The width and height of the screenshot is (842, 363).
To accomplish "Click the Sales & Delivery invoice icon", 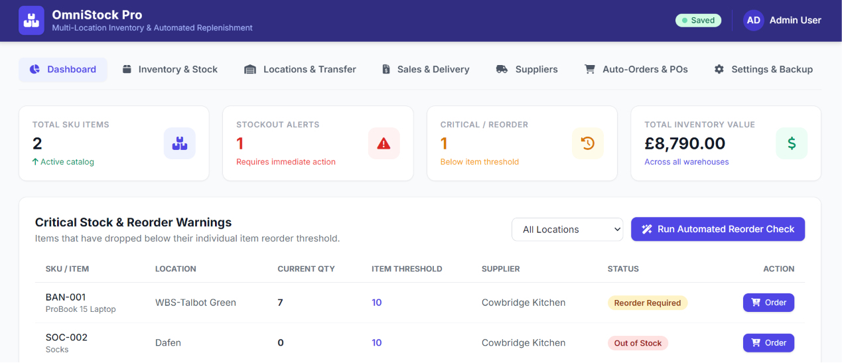I will click(x=386, y=69).
